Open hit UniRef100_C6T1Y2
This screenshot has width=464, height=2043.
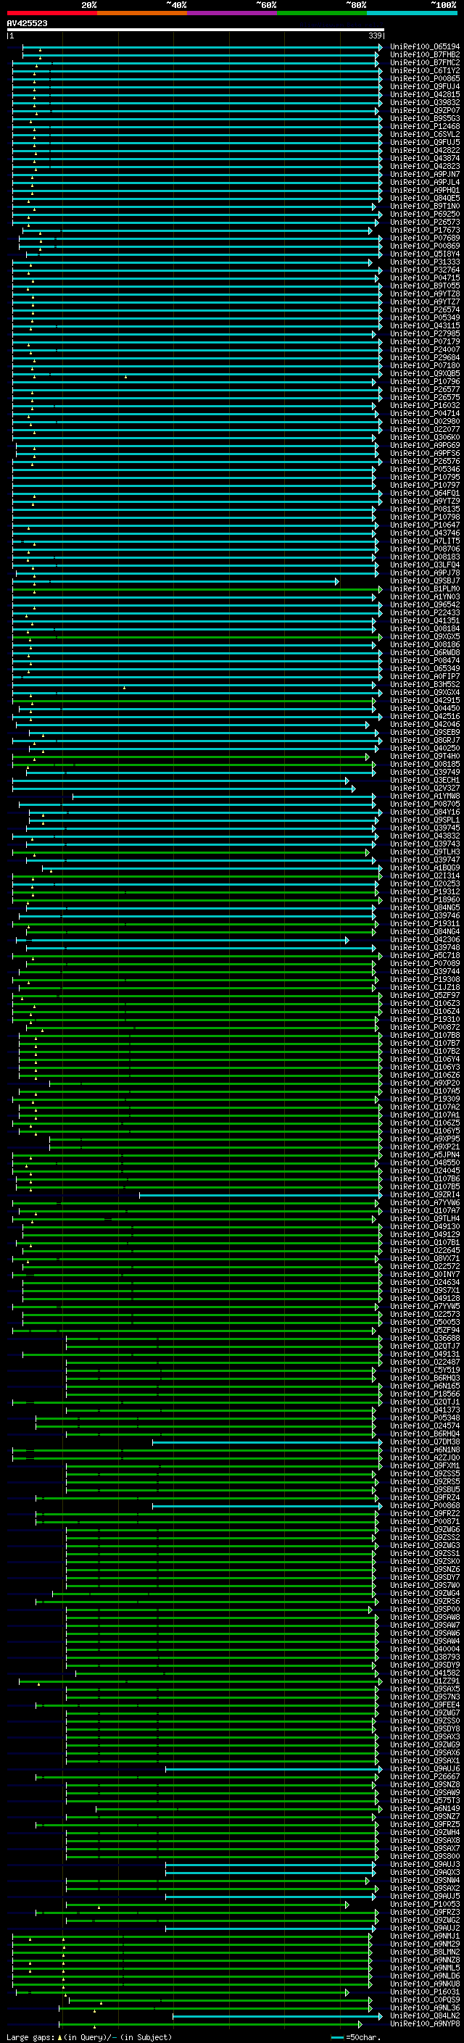[424, 70]
